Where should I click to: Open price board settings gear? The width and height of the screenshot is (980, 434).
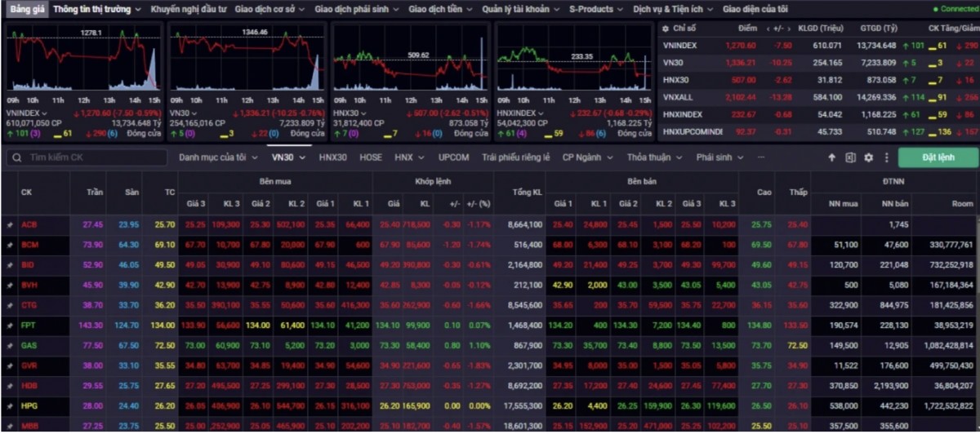pyautogui.click(x=868, y=157)
